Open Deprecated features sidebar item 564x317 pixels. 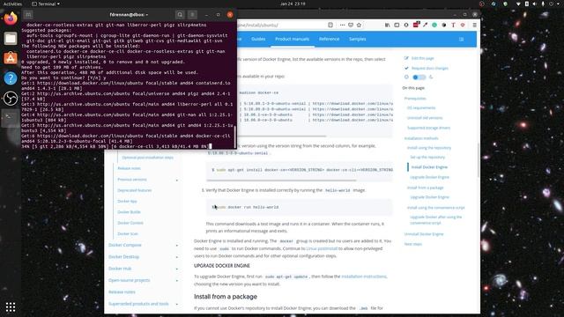[135, 190]
